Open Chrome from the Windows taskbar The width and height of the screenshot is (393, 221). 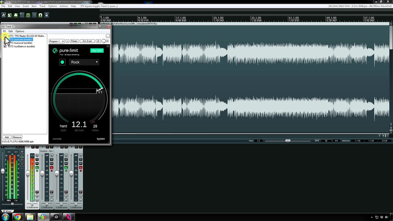tap(18, 217)
